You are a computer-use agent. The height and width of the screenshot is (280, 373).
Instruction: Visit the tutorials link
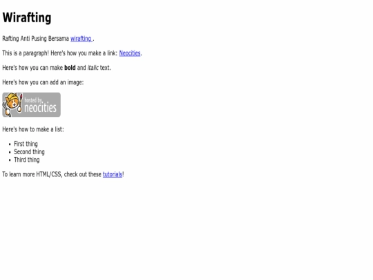[113, 174]
